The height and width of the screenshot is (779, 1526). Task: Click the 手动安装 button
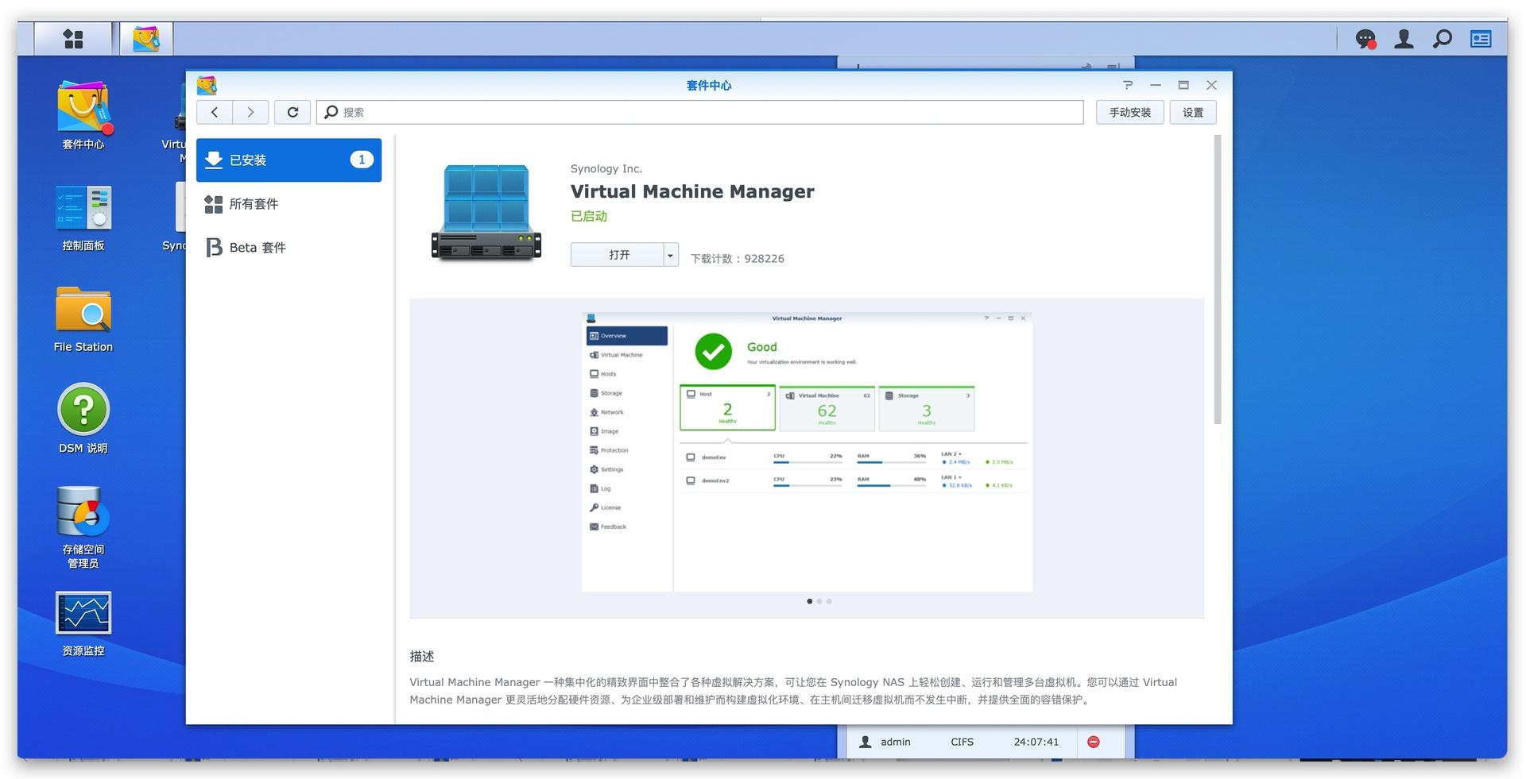[x=1130, y=112]
